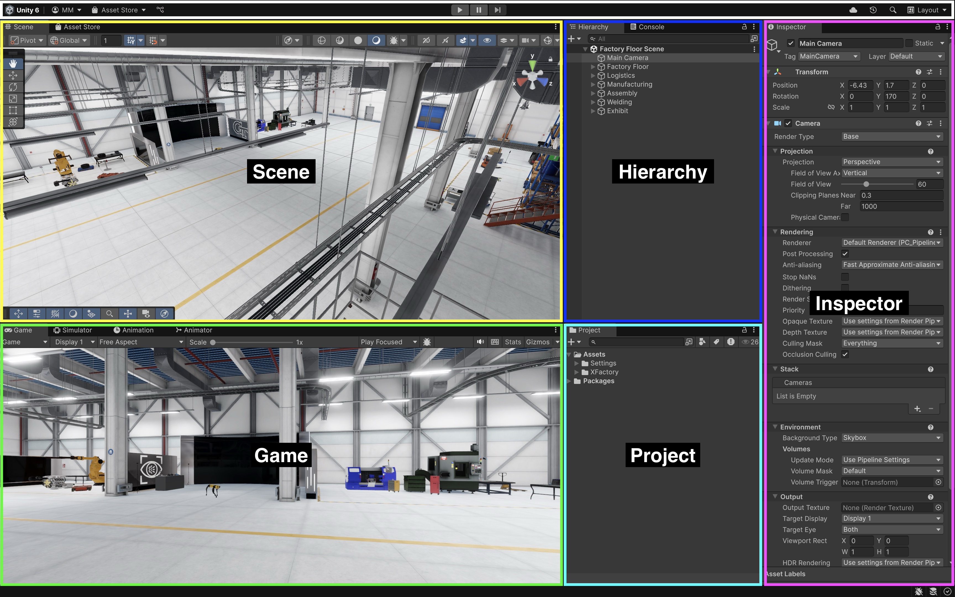This screenshot has width=955, height=597.
Task: Enable the Stop NaNs checkbox
Action: pos(845,277)
